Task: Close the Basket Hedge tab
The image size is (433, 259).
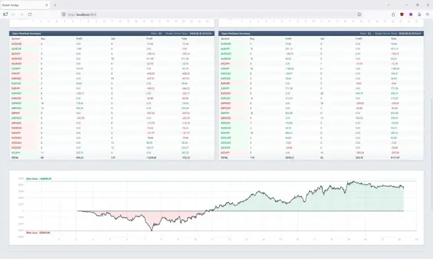Action: [x=46, y=5]
